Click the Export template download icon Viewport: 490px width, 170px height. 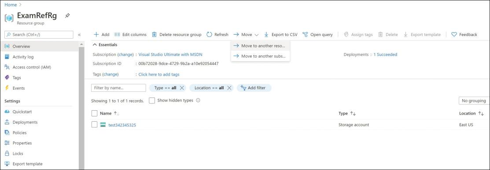405,35
